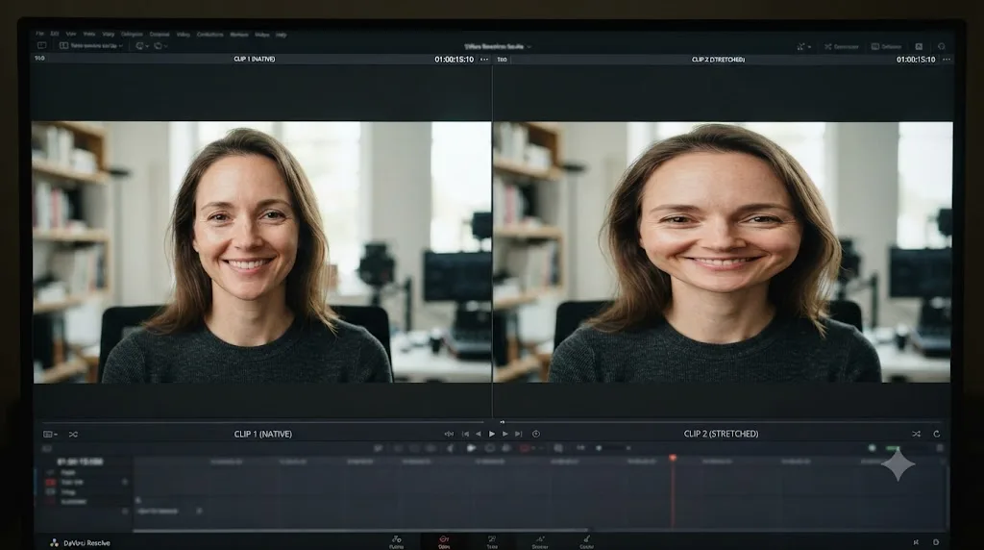
Task: Open the mixer tools dropdown at top right
Action: [x=804, y=46]
